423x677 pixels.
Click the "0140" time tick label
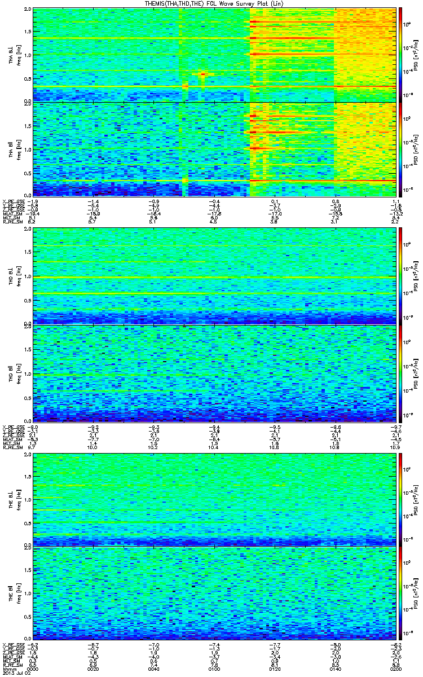click(335, 669)
